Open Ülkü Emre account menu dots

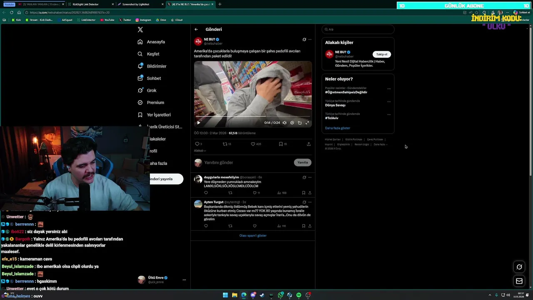(184, 280)
